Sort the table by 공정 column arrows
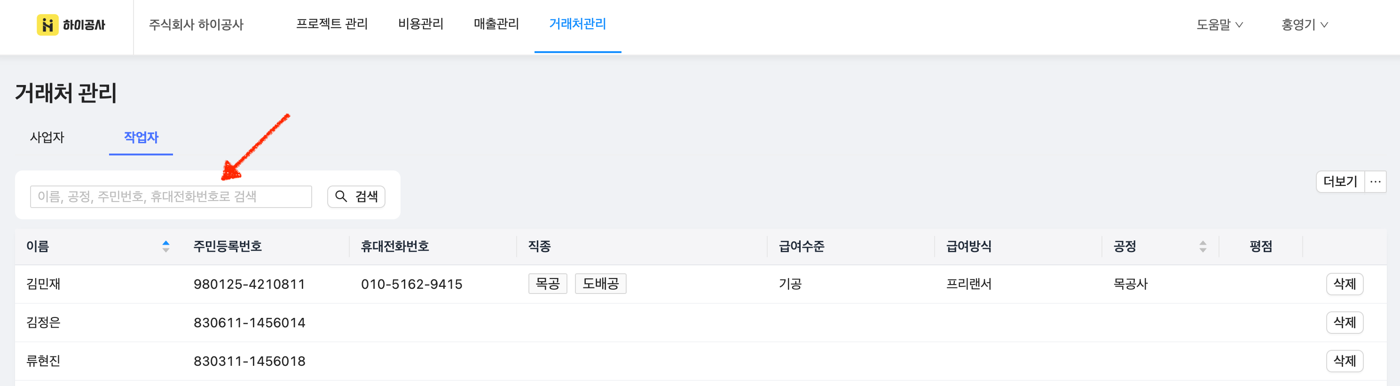The height and width of the screenshot is (386, 1400). click(x=1202, y=247)
